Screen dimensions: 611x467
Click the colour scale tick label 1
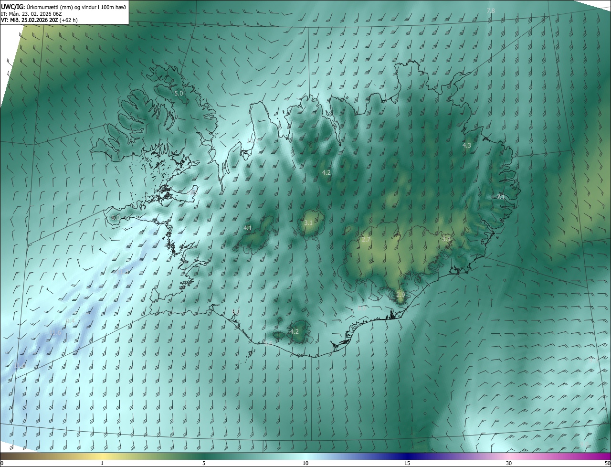coord(102,463)
